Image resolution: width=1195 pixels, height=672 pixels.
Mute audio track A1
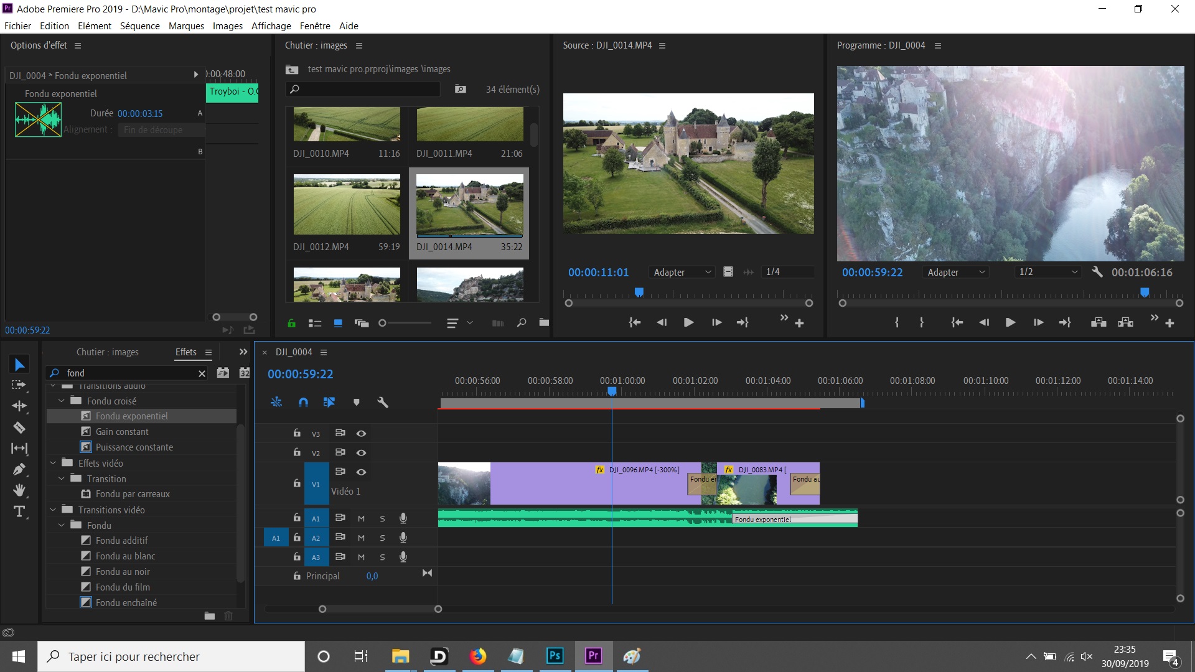[x=361, y=518]
